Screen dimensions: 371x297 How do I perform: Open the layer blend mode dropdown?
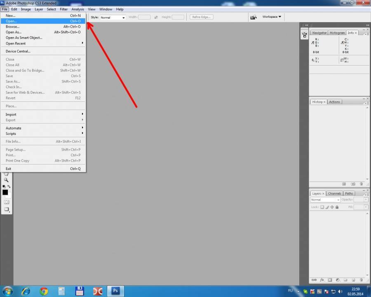coord(325,200)
